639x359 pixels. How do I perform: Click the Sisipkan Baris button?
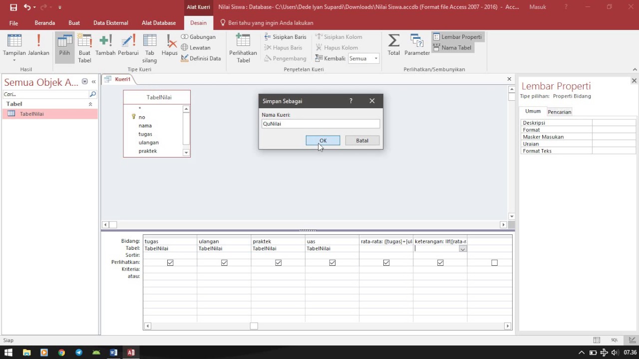click(x=286, y=37)
